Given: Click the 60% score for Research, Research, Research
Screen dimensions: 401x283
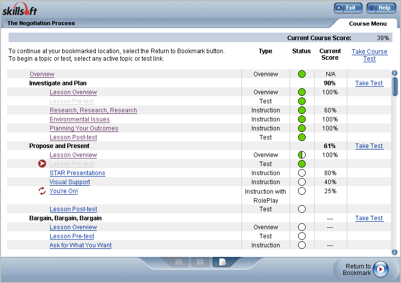Looking at the screenshot, I should pos(330,110).
